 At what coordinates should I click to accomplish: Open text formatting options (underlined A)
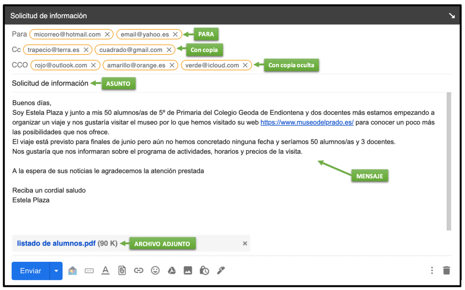pos(105,270)
